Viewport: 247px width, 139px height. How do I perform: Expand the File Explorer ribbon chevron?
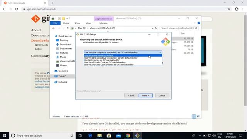[195, 23]
